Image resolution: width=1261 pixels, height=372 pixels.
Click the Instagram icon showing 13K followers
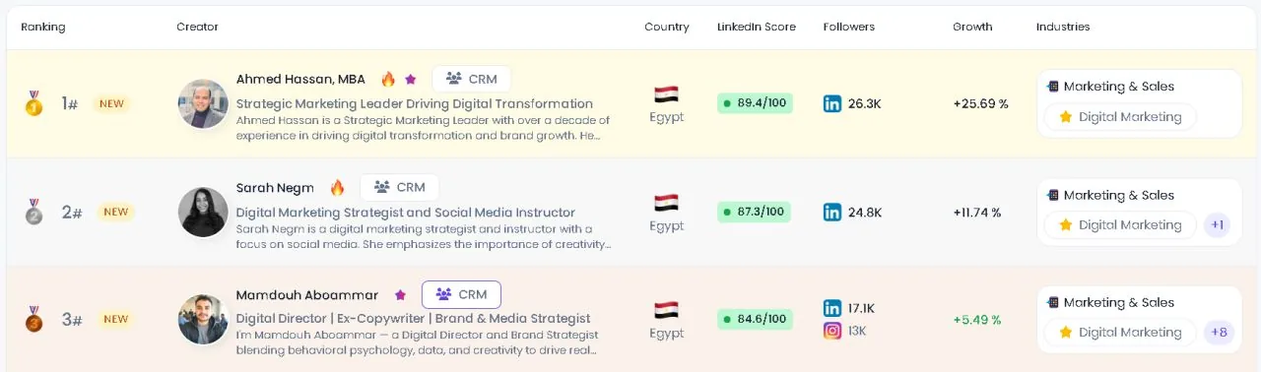click(x=832, y=331)
